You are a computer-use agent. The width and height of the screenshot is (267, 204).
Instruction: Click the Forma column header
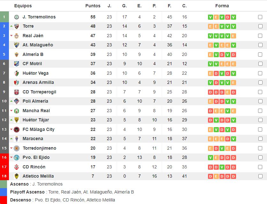click(222, 6)
